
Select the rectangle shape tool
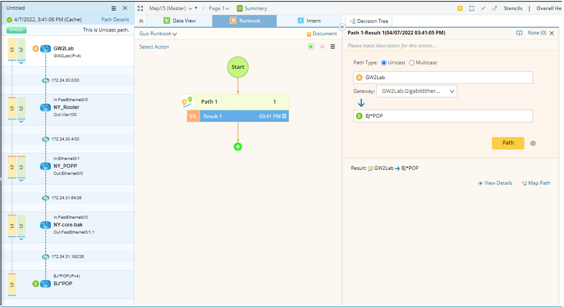(x=472, y=8)
